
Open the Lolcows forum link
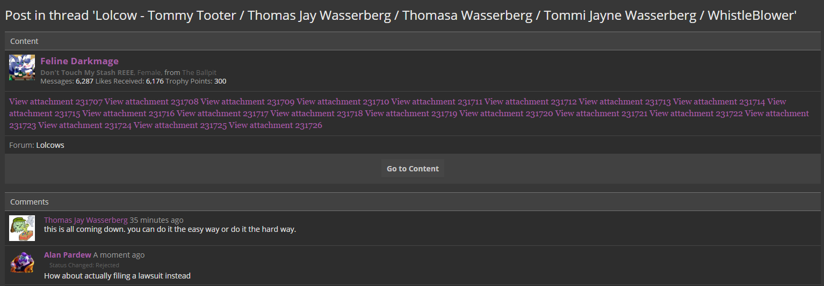click(x=50, y=145)
